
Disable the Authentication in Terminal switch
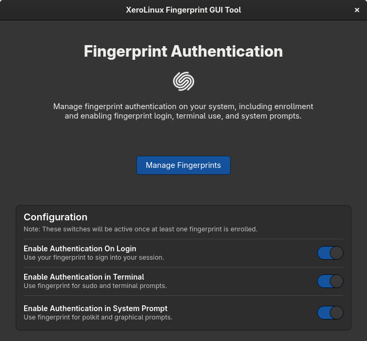pos(330,281)
